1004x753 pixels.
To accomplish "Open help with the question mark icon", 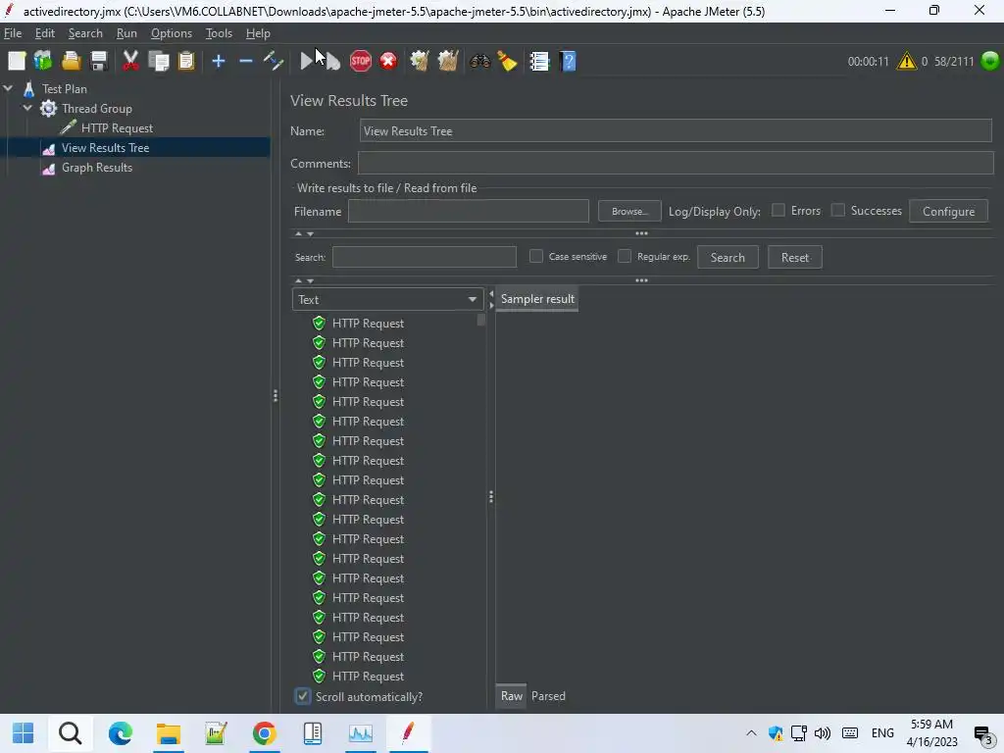I will pos(568,61).
